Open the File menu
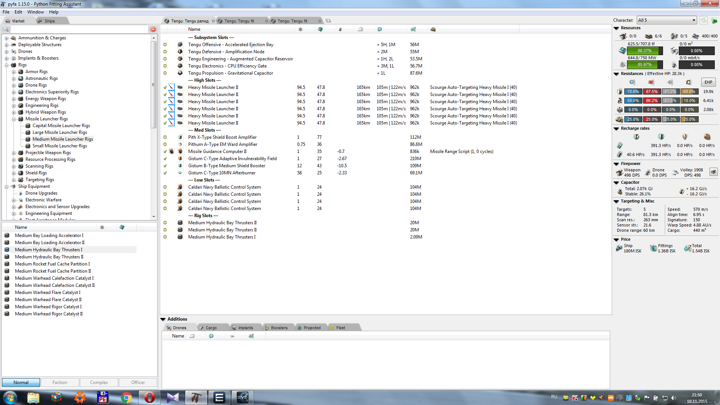Screen dimensions: 720x405 tap(6, 12)
